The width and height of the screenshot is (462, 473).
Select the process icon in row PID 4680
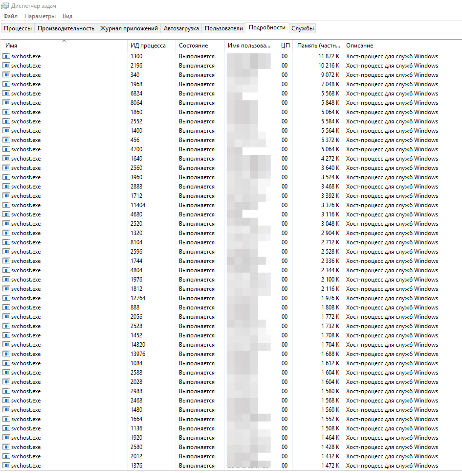point(6,214)
